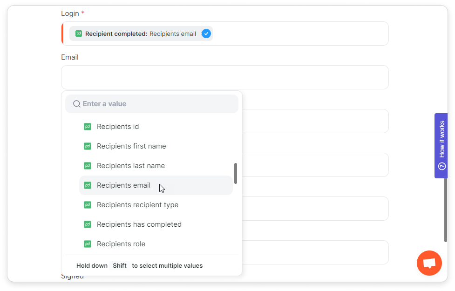
Task: Click the search magnifier icon in dropdown
Action: [76, 104]
